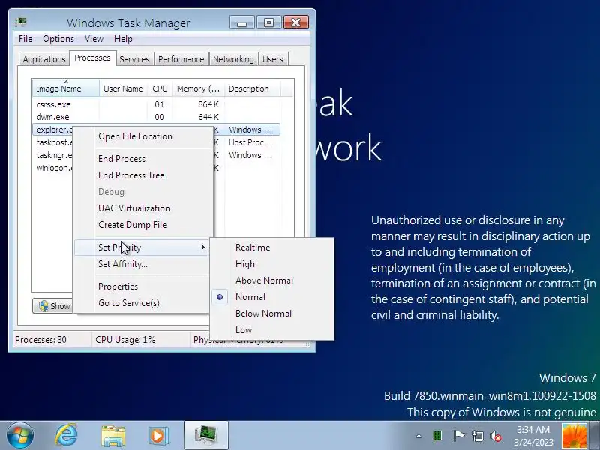Image resolution: width=600 pixels, height=450 pixels.
Task: Switch to the Applications tab
Action: tap(44, 59)
